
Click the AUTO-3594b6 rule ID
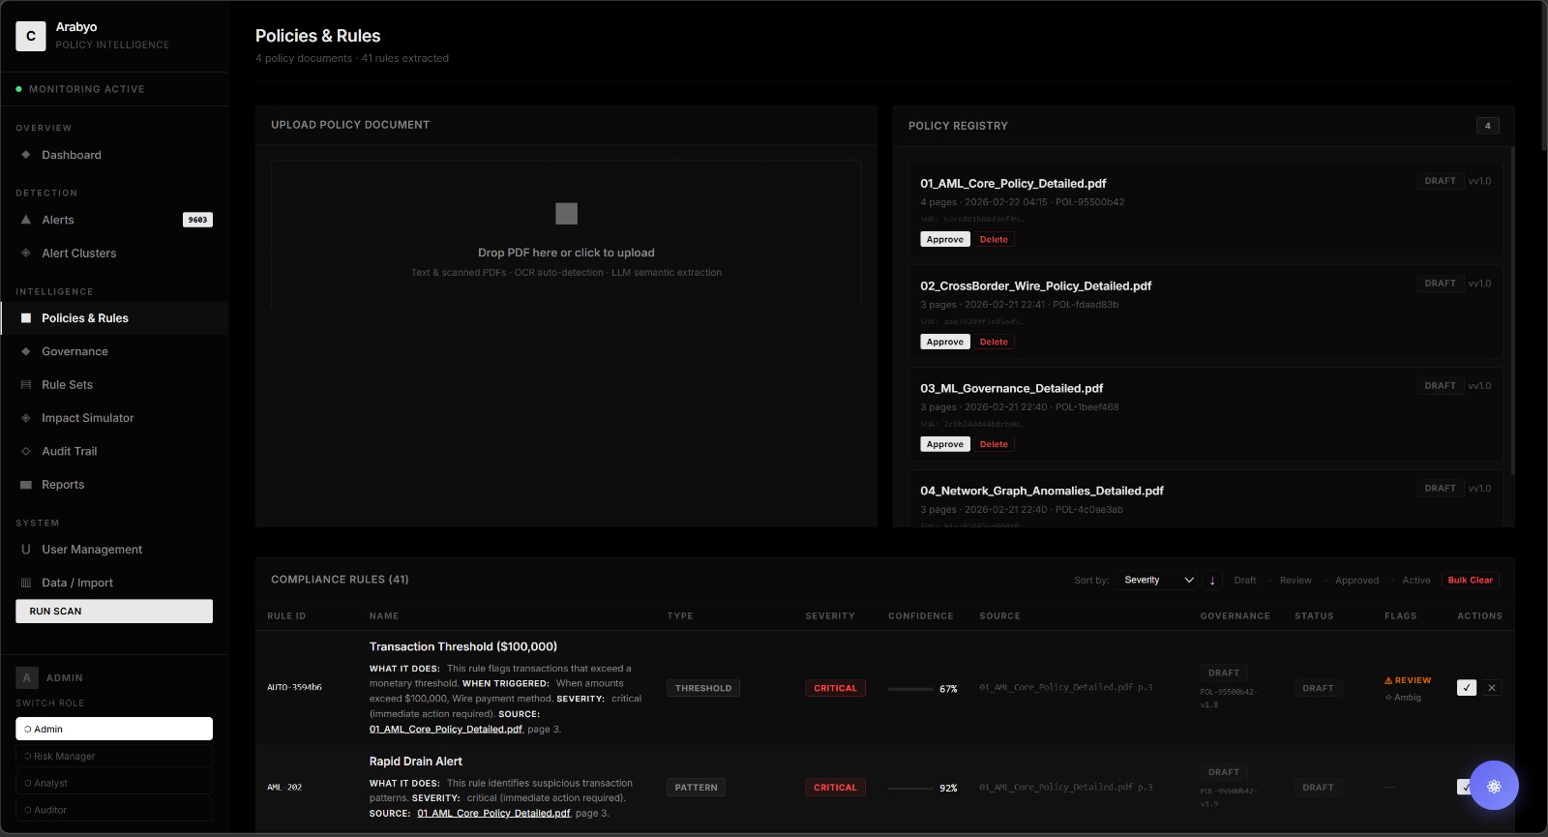pos(294,688)
